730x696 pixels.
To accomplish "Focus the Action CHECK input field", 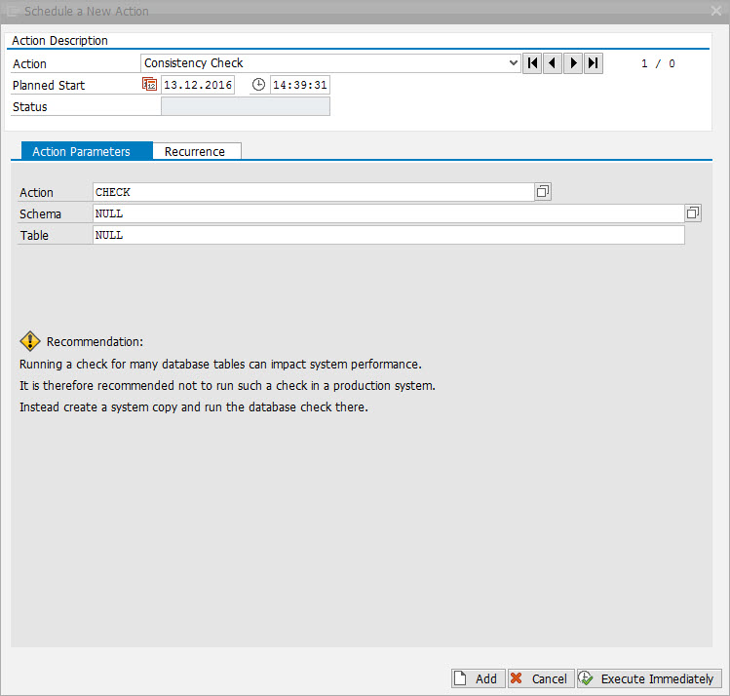I will 313,192.
